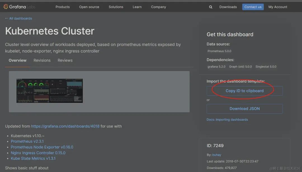Go to the Downloads page

pyautogui.click(x=228, y=7)
